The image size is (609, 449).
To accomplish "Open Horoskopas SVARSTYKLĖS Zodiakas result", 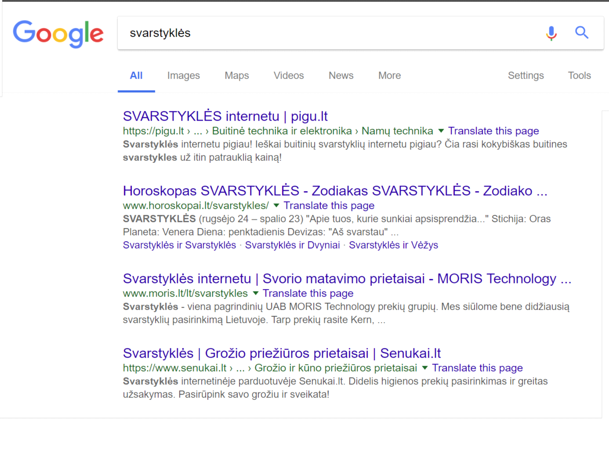I will coord(335,191).
